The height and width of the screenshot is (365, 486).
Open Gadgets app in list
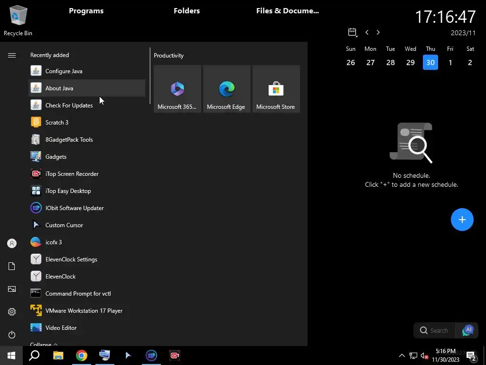point(87,156)
